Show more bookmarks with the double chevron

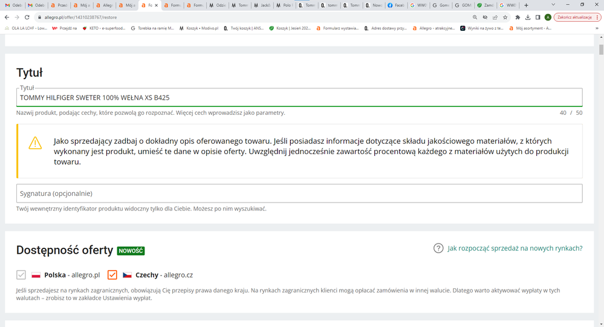coord(597,28)
